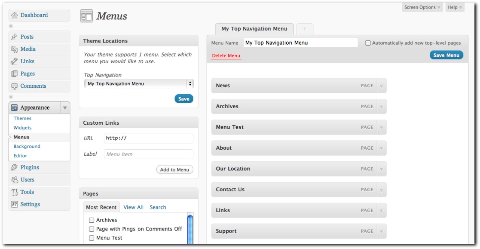Click the Dashboard home icon

[14, 15]
